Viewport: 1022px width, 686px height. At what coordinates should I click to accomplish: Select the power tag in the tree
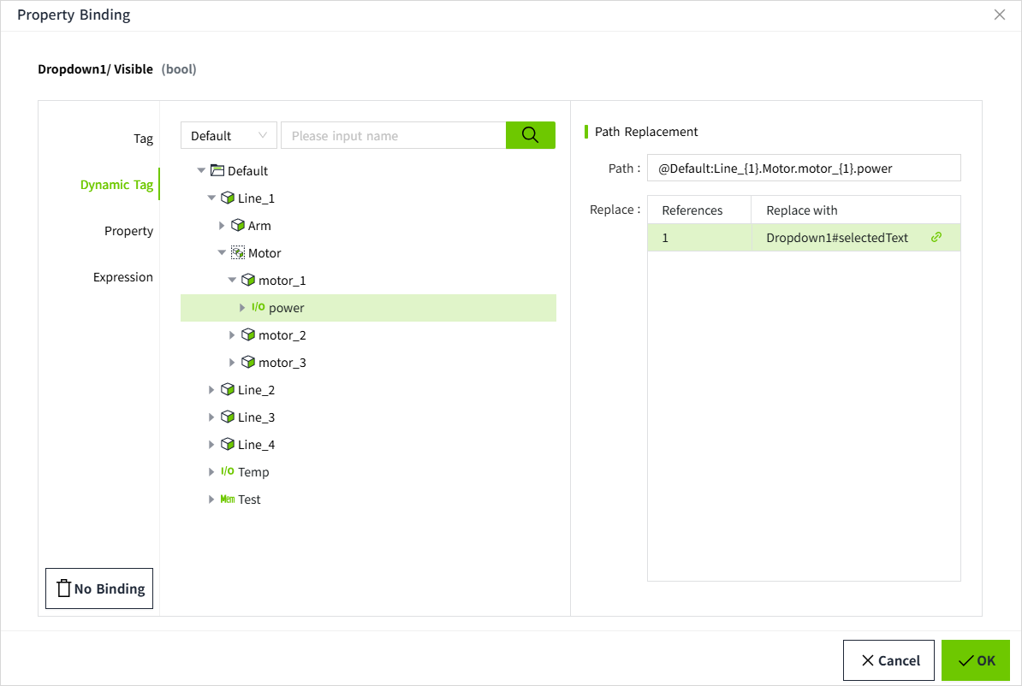(x=287, y=308)
